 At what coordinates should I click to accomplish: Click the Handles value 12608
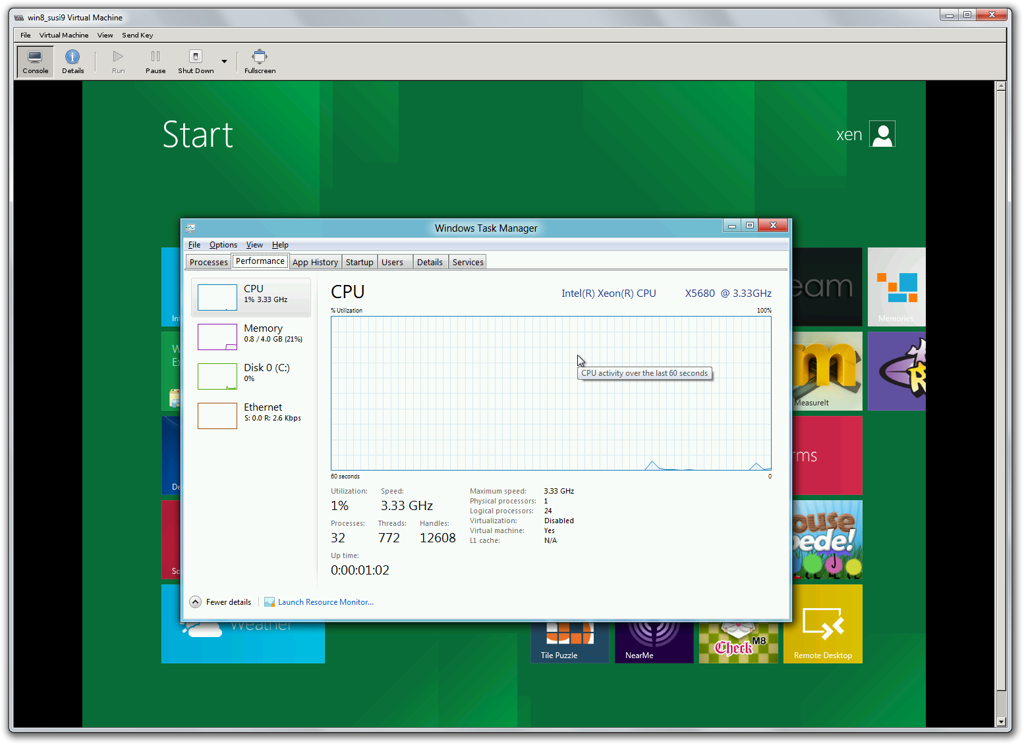click(x=438, y=538)
